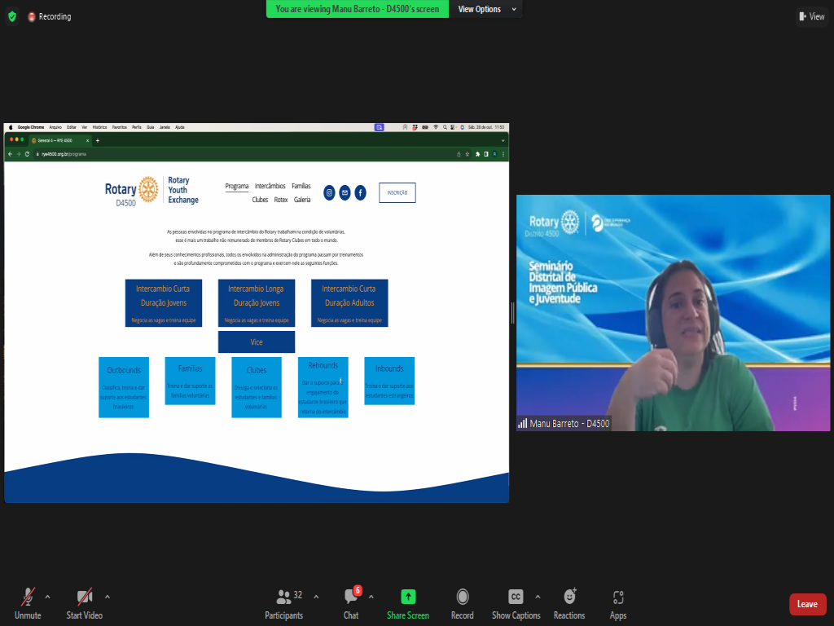Open the Reactions menu

point(569,603)
